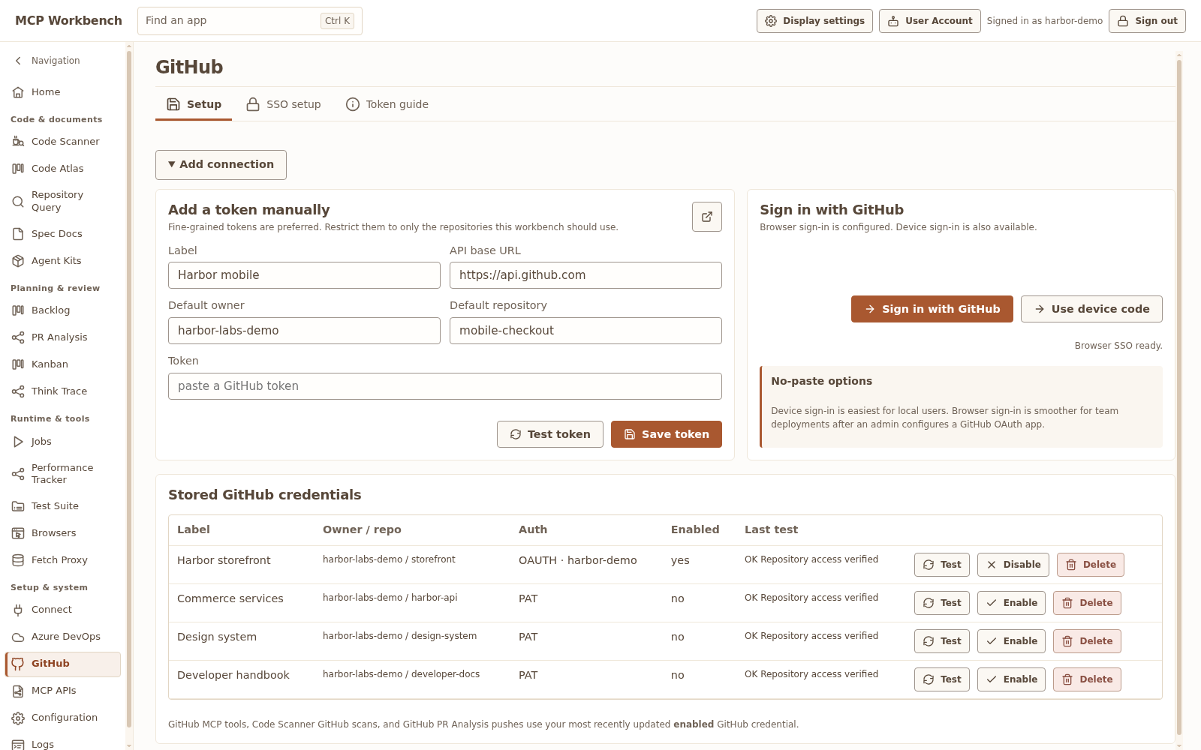
Task: Click Save token button
Action: point(667,434)
